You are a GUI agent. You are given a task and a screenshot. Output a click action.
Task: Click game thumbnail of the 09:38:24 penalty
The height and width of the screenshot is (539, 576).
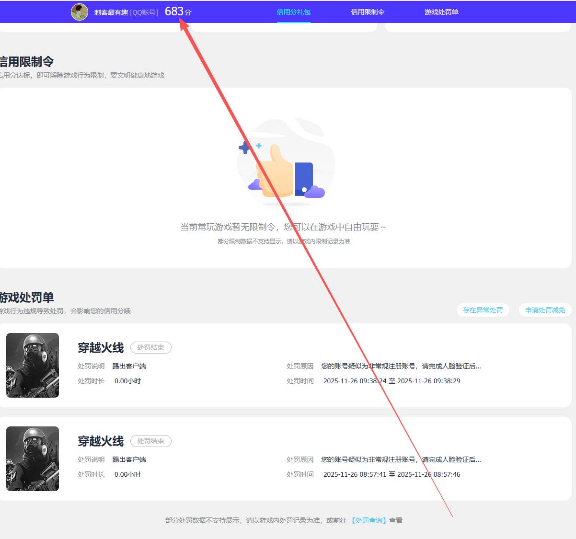(x=33, y=365)
